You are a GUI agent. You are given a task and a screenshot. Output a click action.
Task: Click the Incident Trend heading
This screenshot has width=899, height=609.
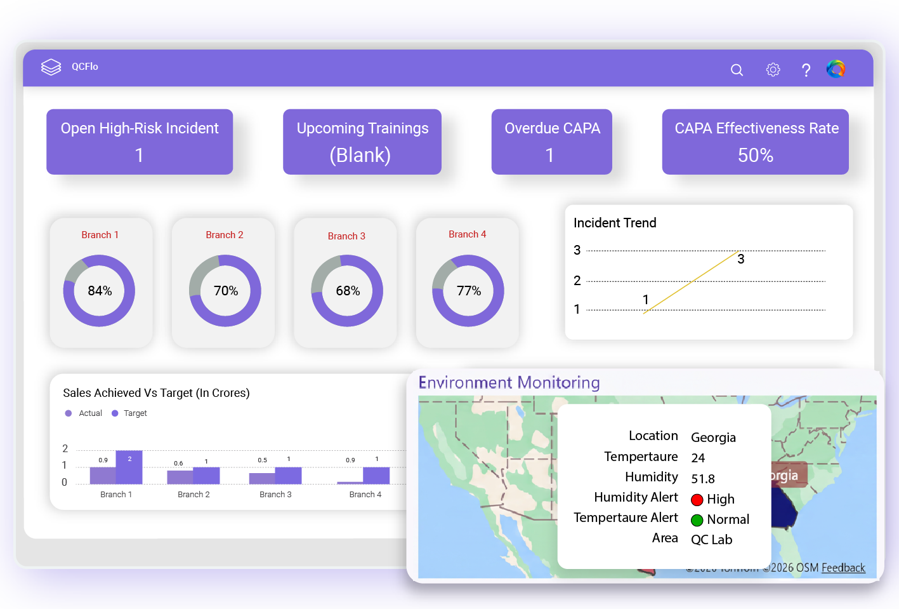(x=615, y=223)
